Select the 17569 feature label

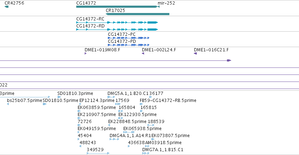pos(122,101)
